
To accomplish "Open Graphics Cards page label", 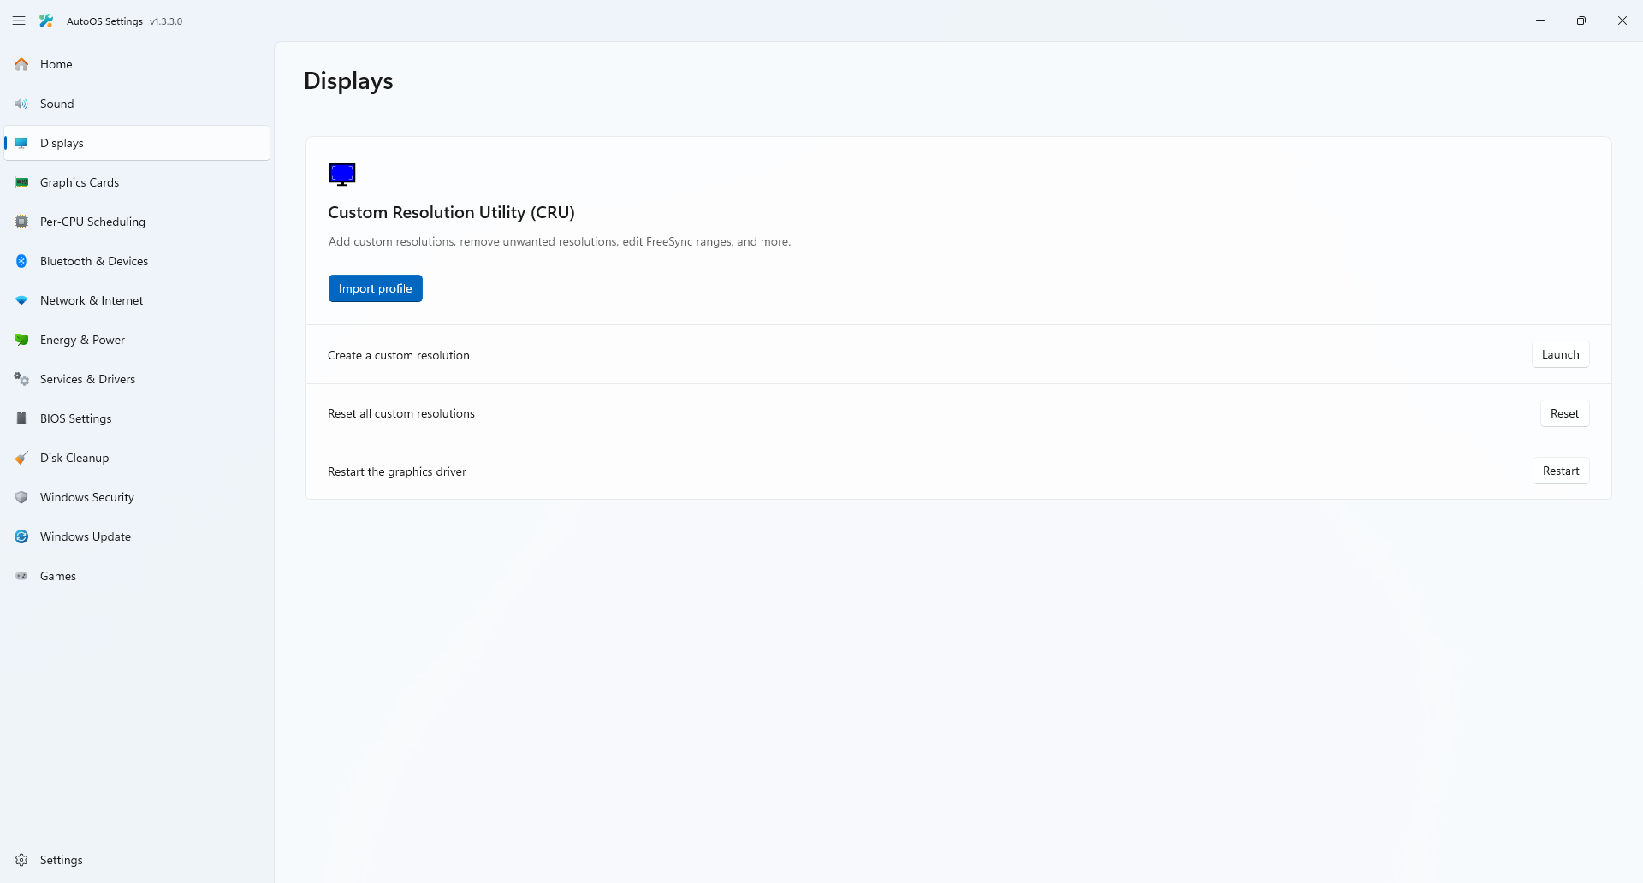I will [80, 182].
